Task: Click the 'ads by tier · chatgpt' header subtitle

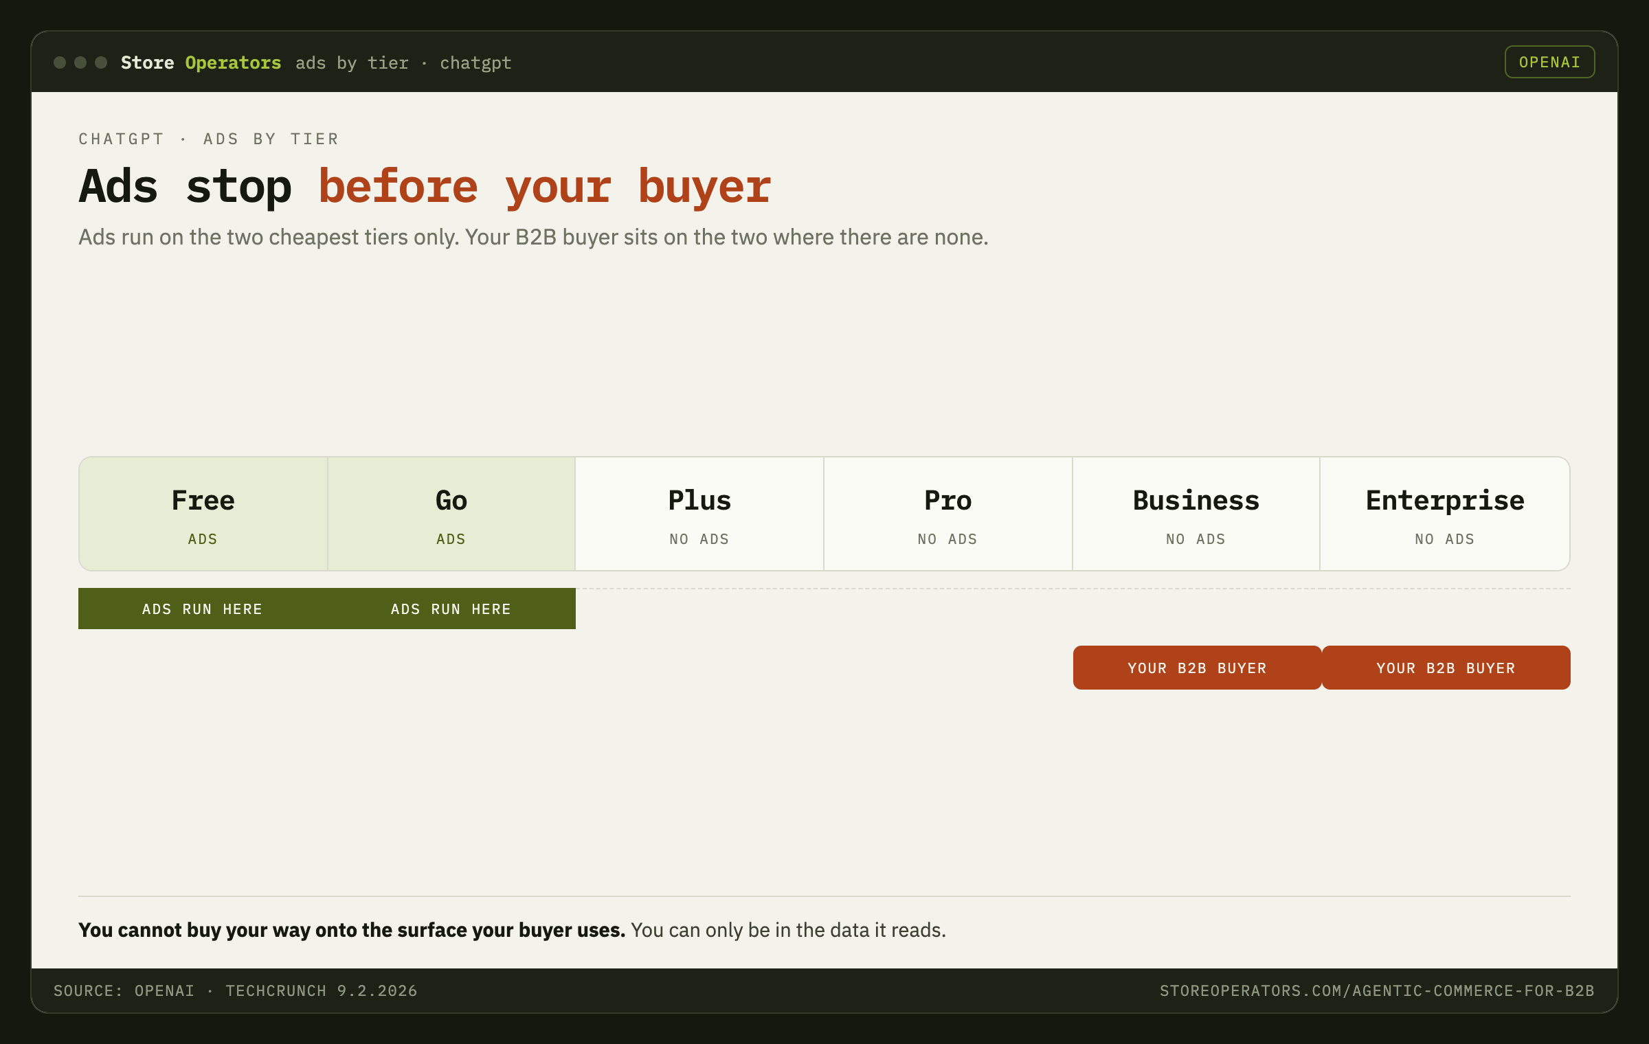Action: [x=403, y=63]
